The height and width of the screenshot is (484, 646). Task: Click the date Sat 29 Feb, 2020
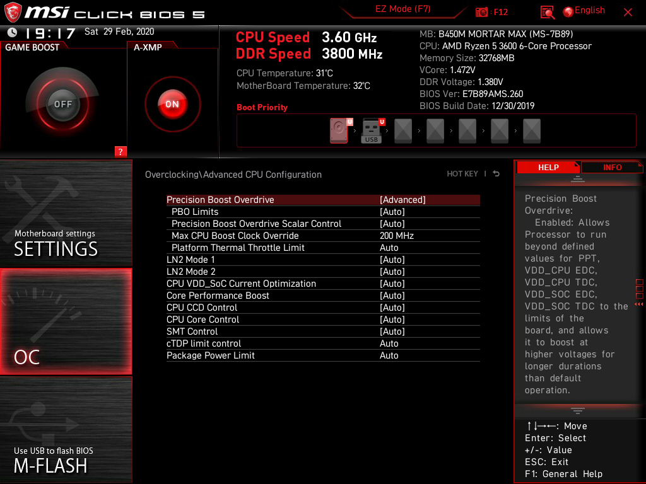[119, 32]
